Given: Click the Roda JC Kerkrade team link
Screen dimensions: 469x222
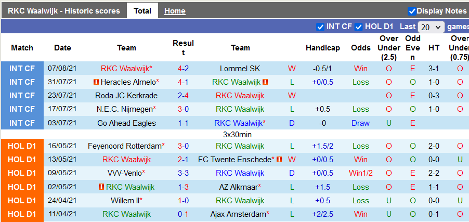Looking at the screenshot, I should click(x=125, y=96).
